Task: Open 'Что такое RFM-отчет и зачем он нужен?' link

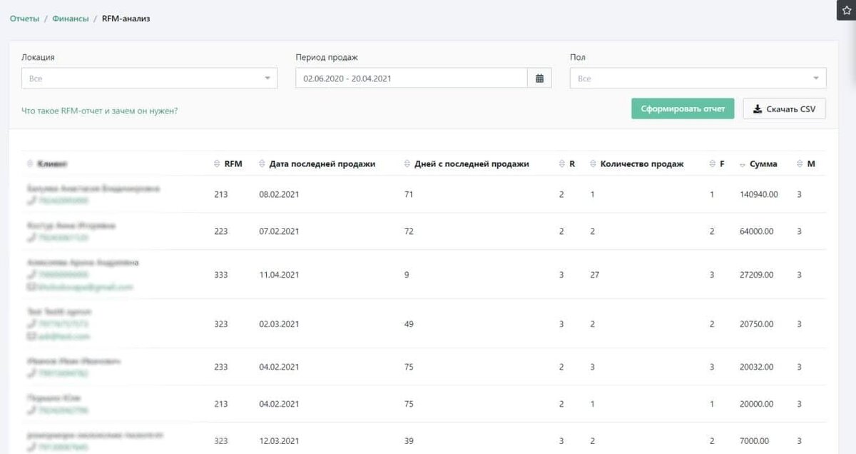Action: [100, 111]
